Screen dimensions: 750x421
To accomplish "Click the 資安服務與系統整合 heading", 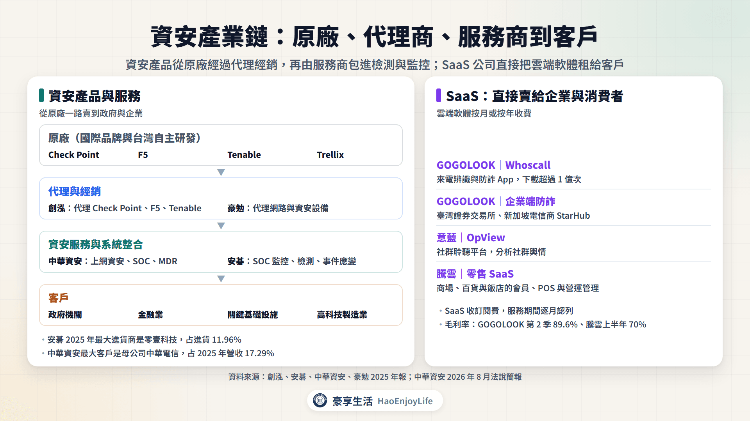I will 96,244.
